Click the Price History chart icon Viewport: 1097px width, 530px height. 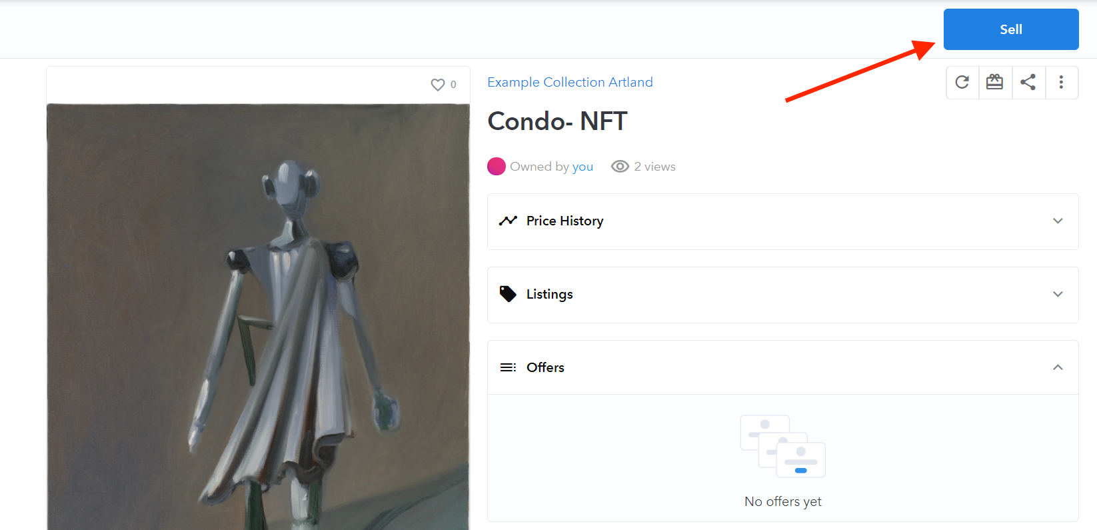[x=508, y=221]
